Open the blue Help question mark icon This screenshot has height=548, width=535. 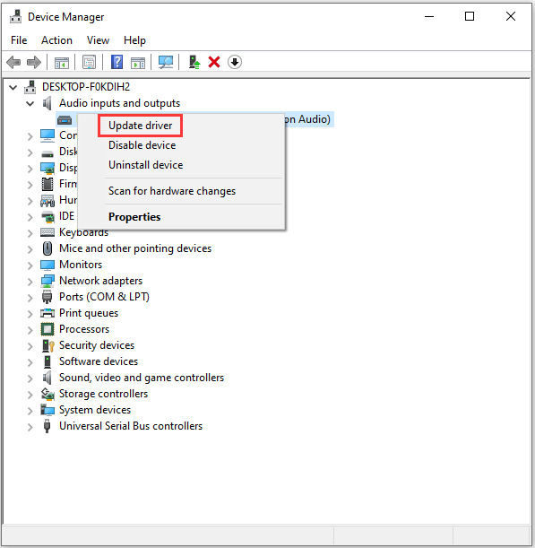116,62
